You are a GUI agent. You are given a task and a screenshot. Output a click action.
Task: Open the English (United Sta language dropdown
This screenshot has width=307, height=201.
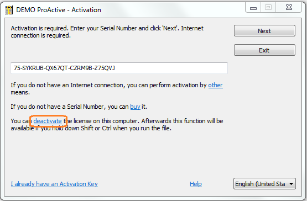(x=264, y=184)
